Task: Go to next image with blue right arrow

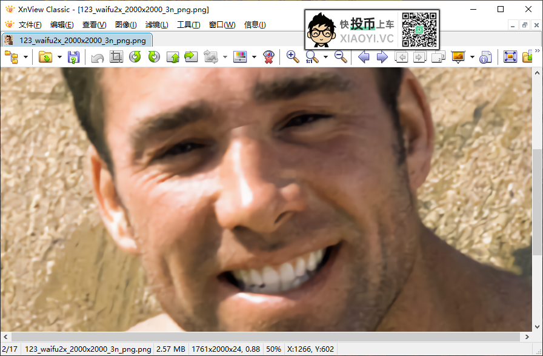Action: [x=382, y=57]
